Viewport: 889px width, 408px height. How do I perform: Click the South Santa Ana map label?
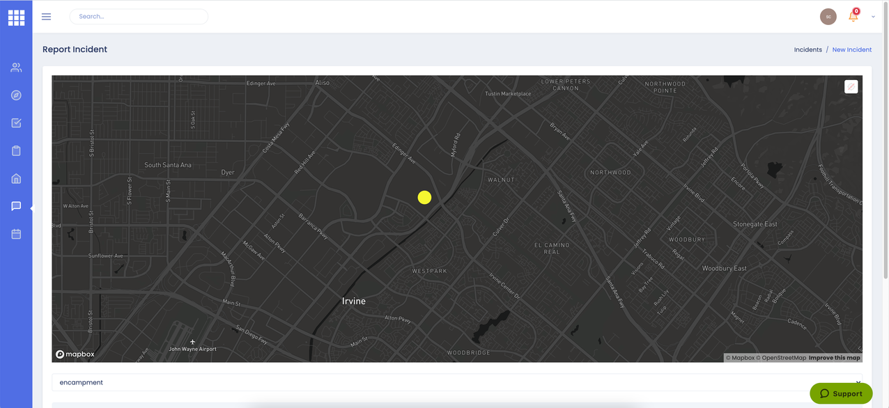coord(168,165)
